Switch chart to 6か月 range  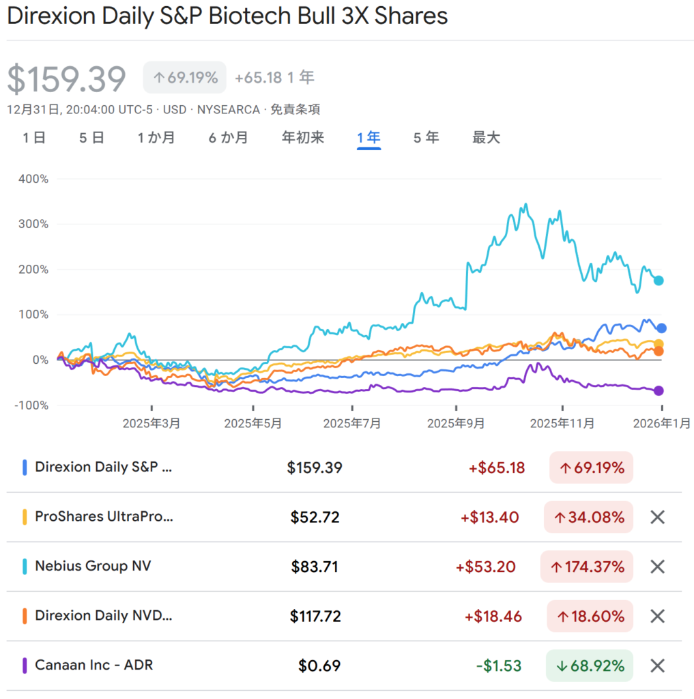[x=229, y=138]
